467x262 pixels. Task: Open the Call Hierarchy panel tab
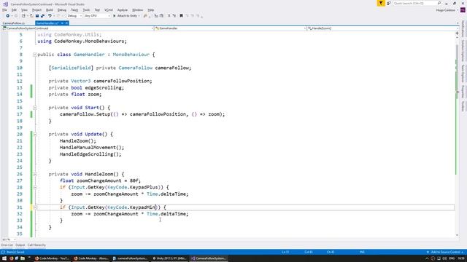36,245
